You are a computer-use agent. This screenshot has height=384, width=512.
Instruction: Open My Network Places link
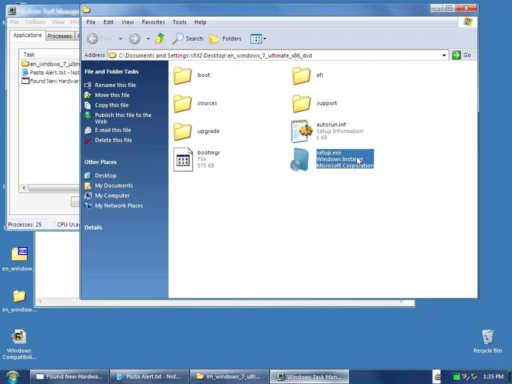tap(119, 205)
